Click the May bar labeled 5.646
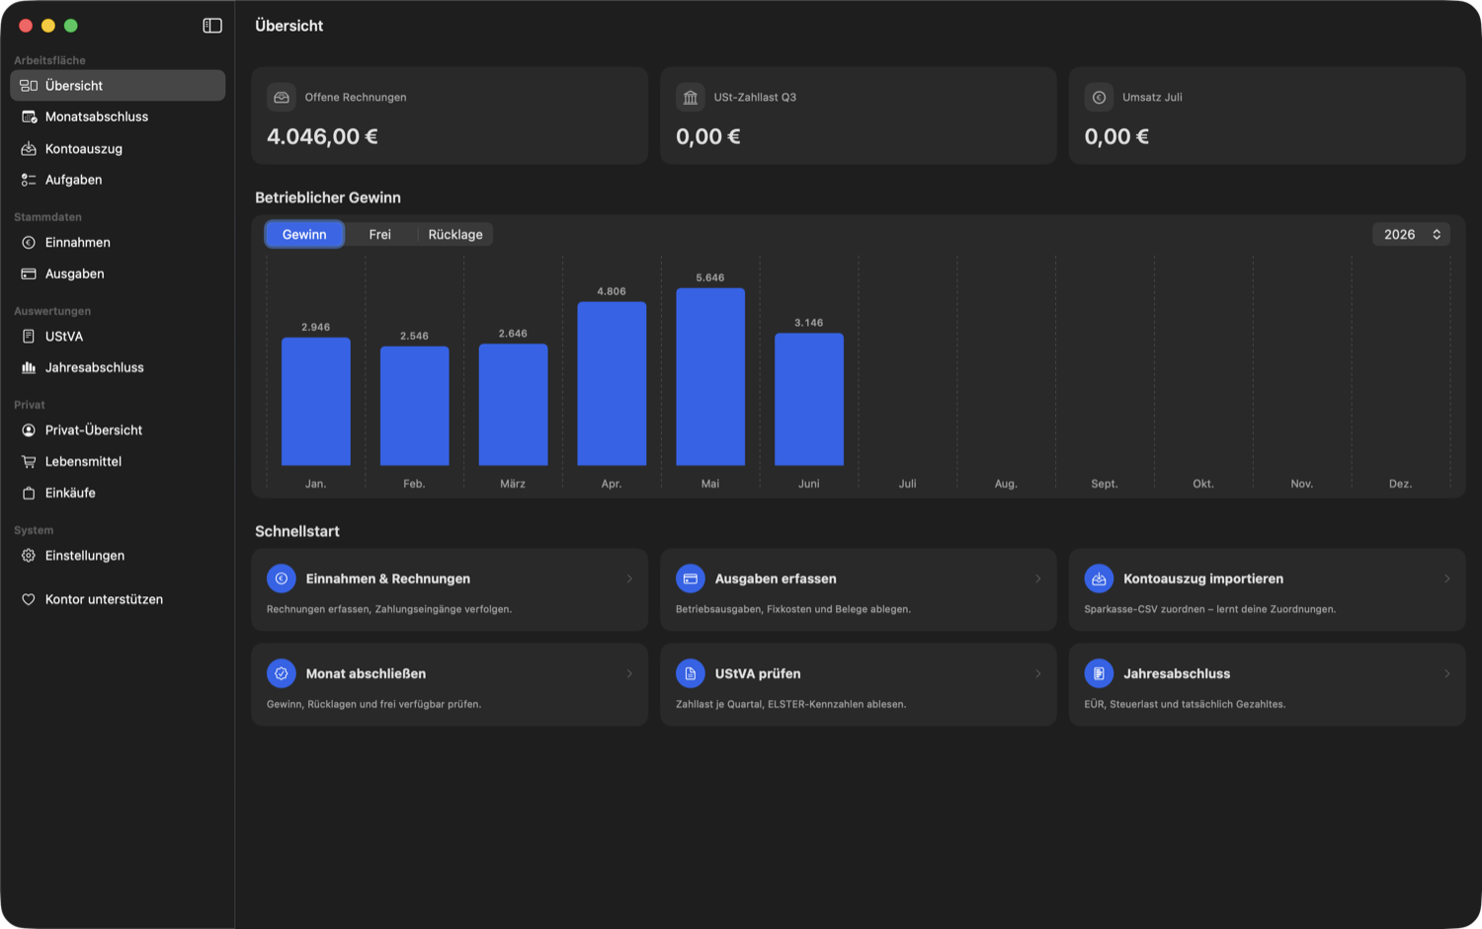1482x929 pixels. click(x=710, y=376)
